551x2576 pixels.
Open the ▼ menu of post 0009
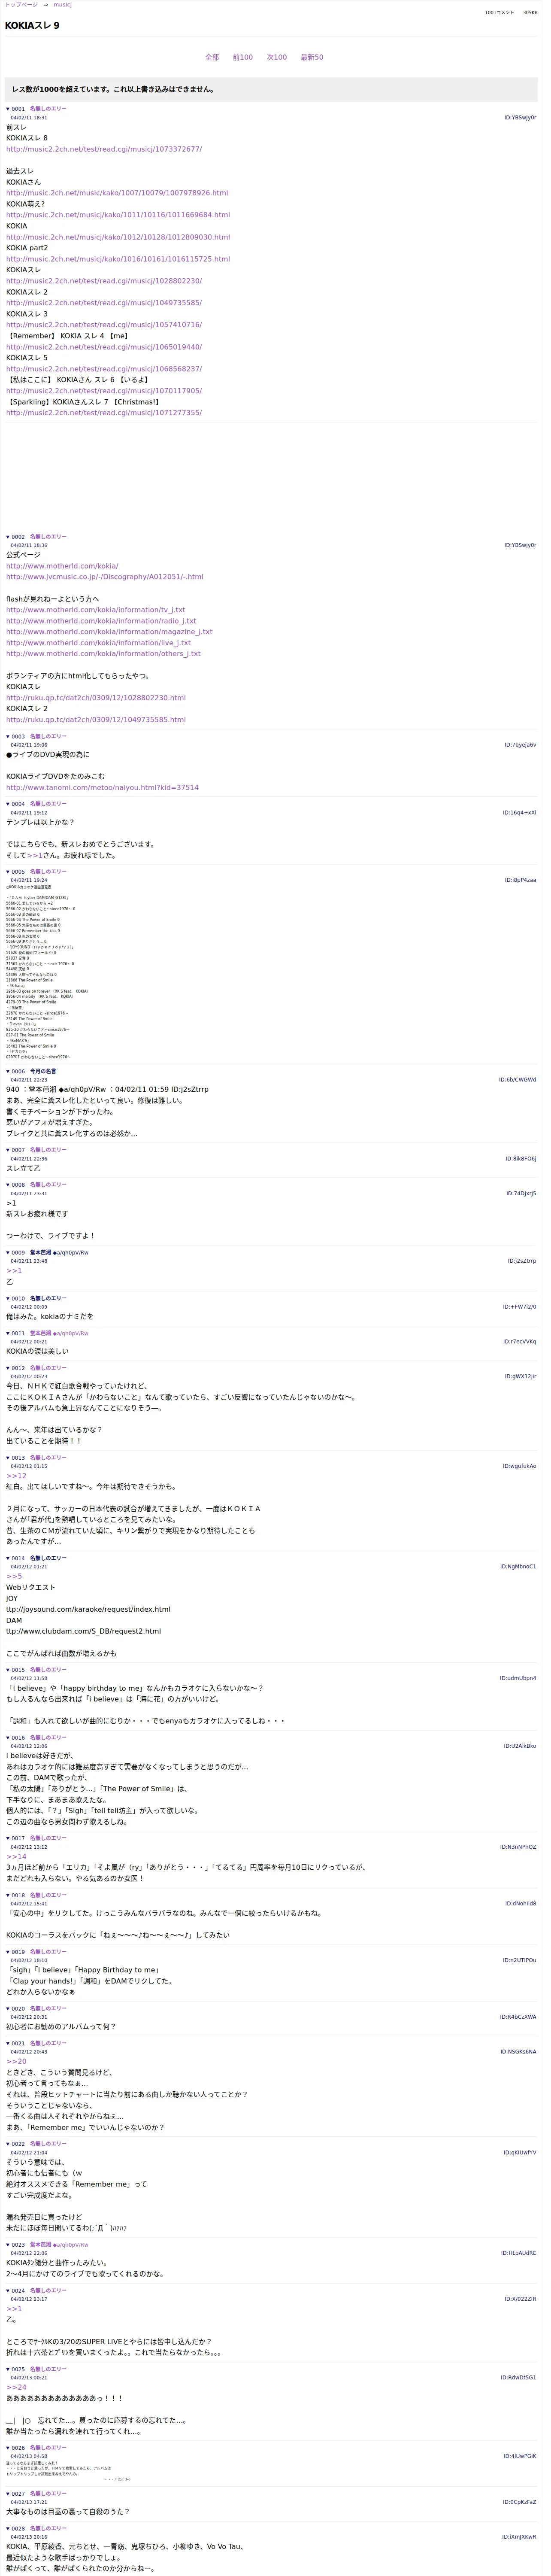point(8,1253)
